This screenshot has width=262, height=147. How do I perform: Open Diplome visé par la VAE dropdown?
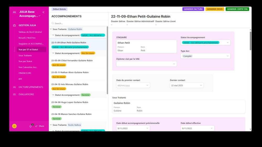click(x=146, y=64)
